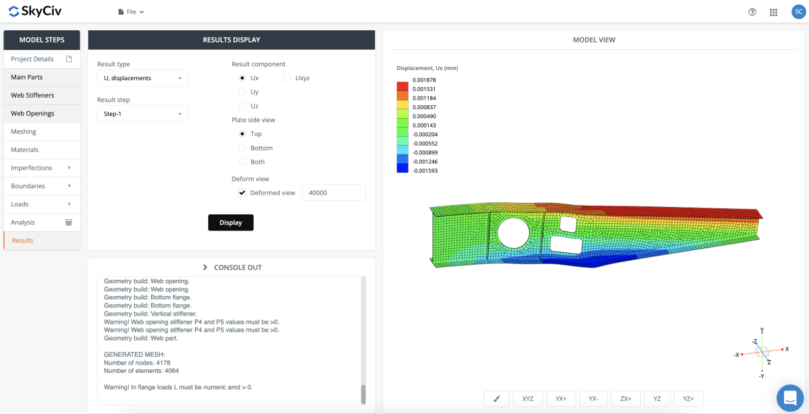Click the red legend color swatch
Viewport: 809px width, 414px height.
[x=402, y=86]
